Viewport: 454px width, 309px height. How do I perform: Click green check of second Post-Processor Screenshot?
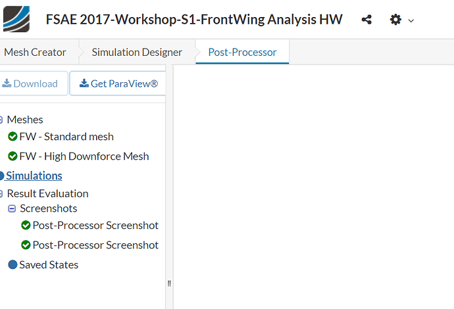point(26,245)
